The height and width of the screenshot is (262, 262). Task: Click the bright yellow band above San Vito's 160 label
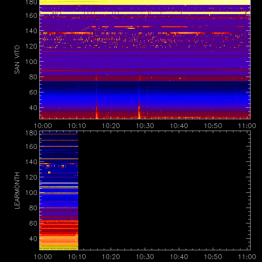[145, 13]
